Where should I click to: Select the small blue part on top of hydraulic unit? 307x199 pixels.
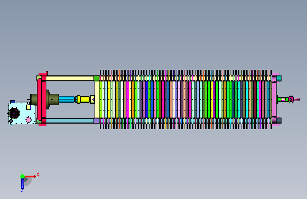click(13, 102)
